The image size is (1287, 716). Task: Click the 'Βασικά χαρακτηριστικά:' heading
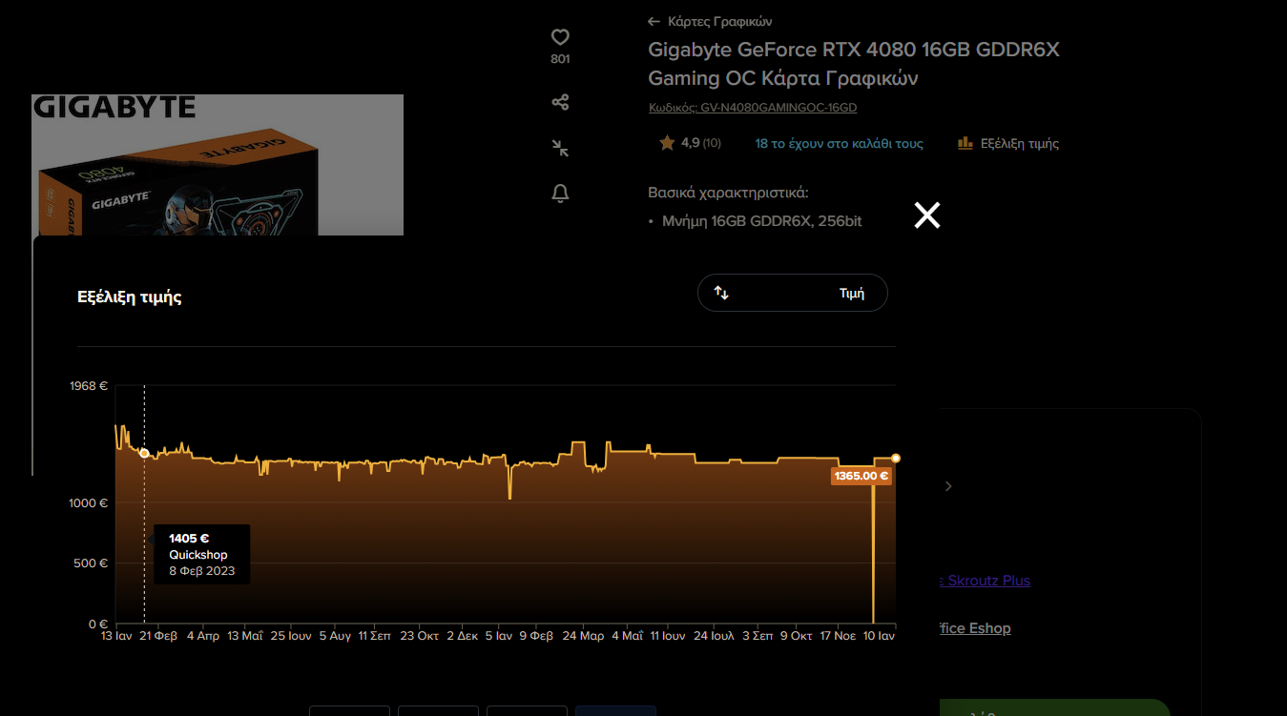[x=729, y=193]
